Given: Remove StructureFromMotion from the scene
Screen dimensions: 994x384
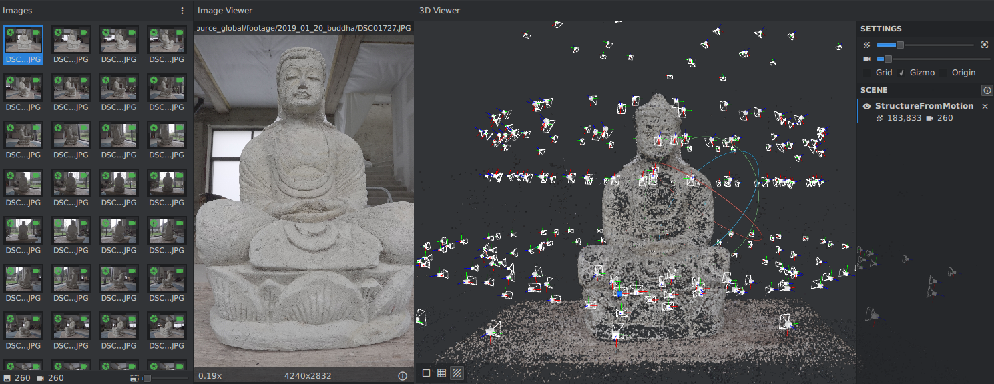Looking at the screenshot, I should tap(985, 106).
